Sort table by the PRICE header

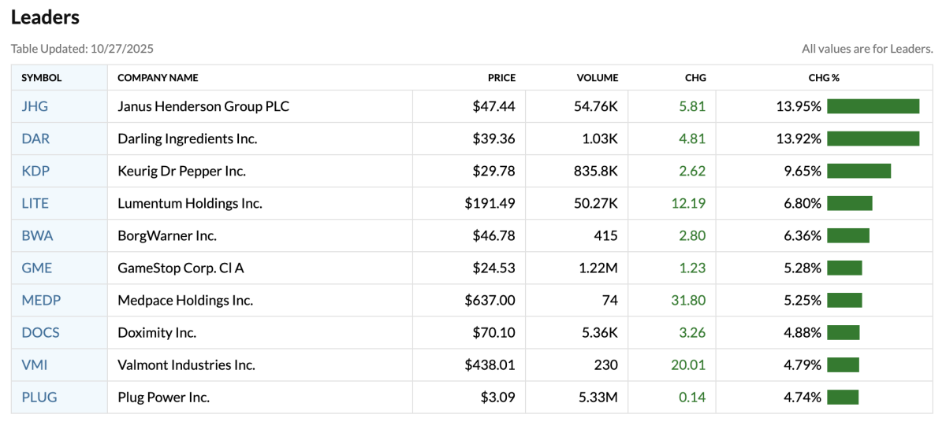pos(501,78)
